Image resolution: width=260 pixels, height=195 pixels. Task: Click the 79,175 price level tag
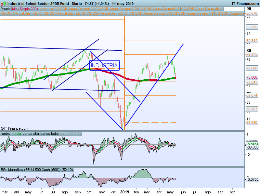(252, 54)
